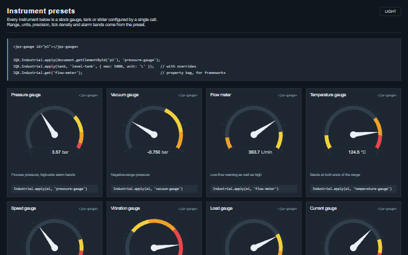The width and height of the screenshot is (408, 255).
Task: Click the jqx-gauge tag on Temperature gauge card
Action: (387, 96)
